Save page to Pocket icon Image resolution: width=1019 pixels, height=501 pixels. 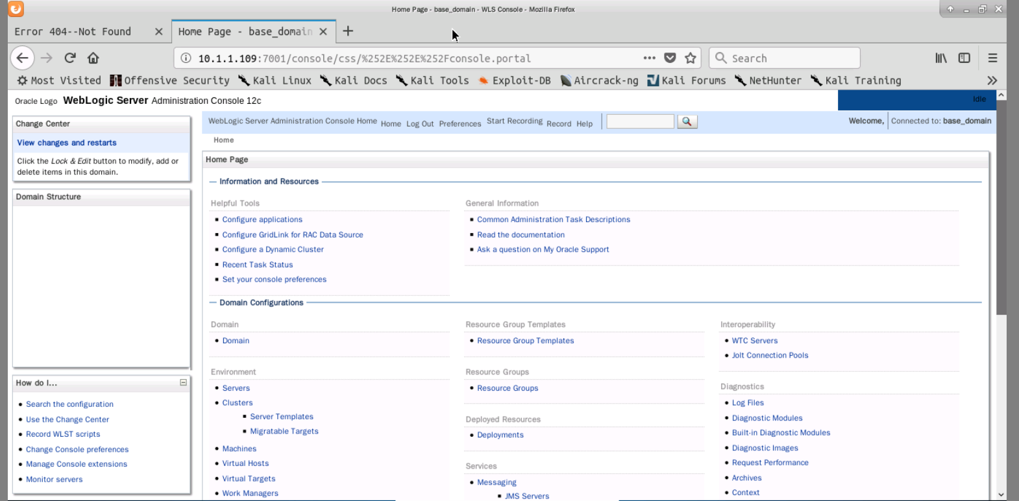coord(670,58)
